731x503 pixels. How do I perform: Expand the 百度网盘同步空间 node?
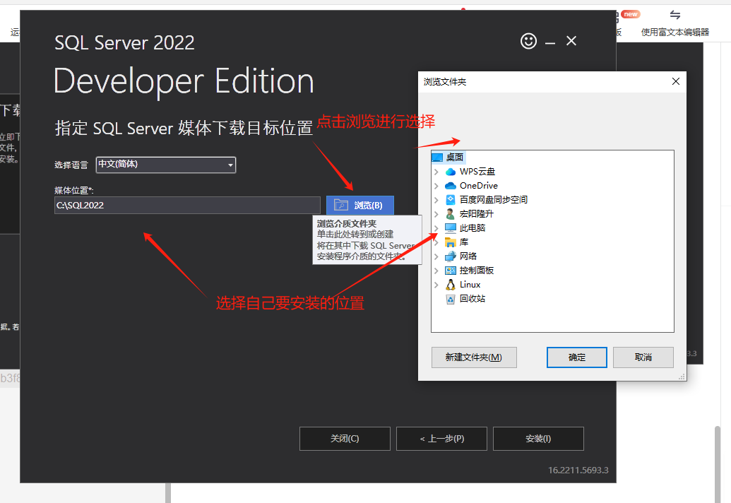[x=436, y=200]
